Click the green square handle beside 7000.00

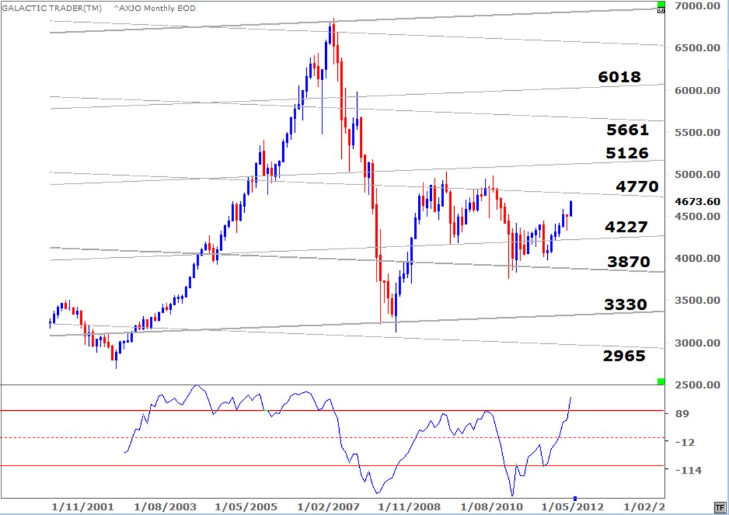click(x=661, y=5)
